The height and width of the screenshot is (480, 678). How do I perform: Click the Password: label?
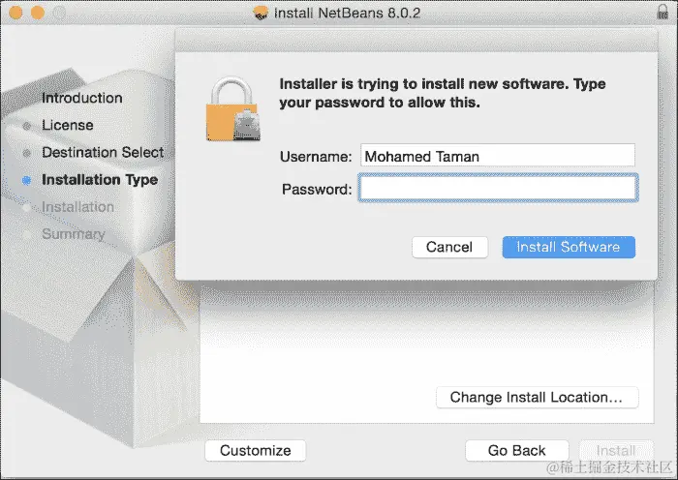click(x=317, y=190)
